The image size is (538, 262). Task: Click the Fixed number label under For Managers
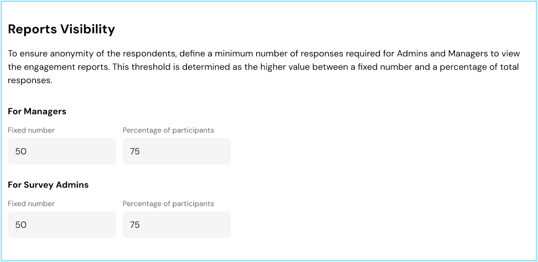tap(31, 130)
